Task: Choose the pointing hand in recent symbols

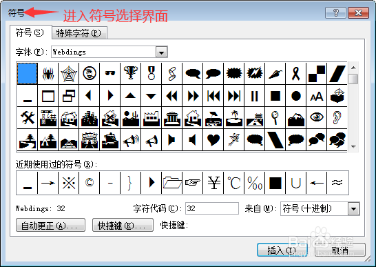Action: (192, 183)
